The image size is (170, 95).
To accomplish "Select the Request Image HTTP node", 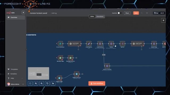I will (x=154, y=44).
